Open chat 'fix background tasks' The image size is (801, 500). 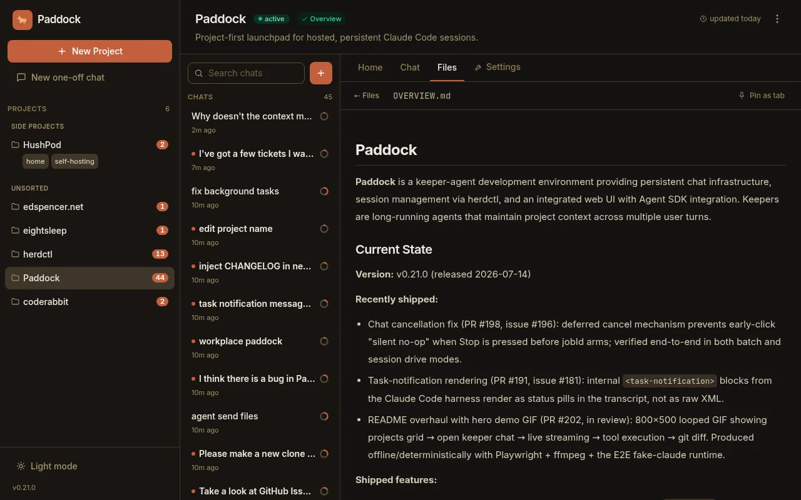point(260,197)
